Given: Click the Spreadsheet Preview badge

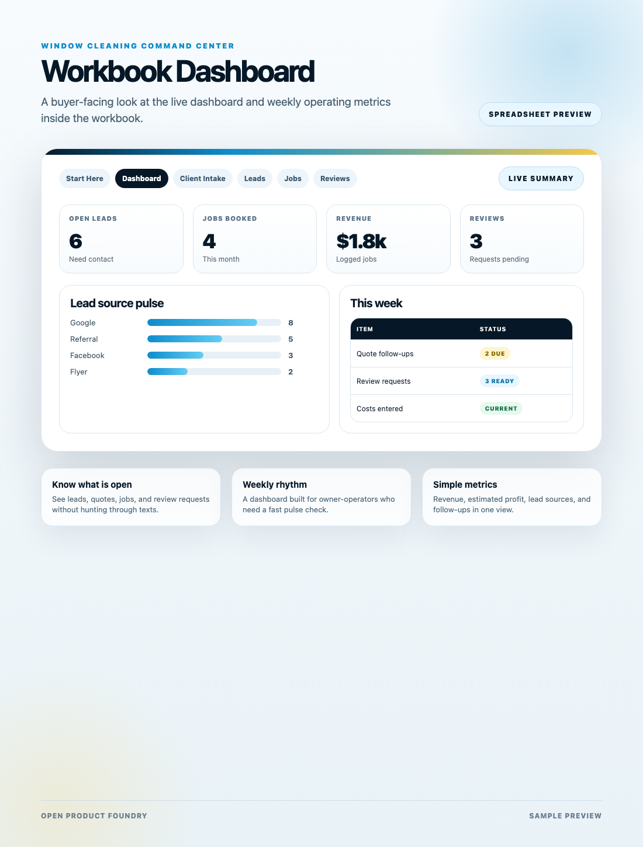Looking at the screenshot, I should pyautogui.click(x=540, y=114).
